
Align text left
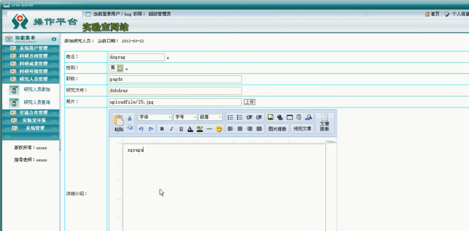230,129
